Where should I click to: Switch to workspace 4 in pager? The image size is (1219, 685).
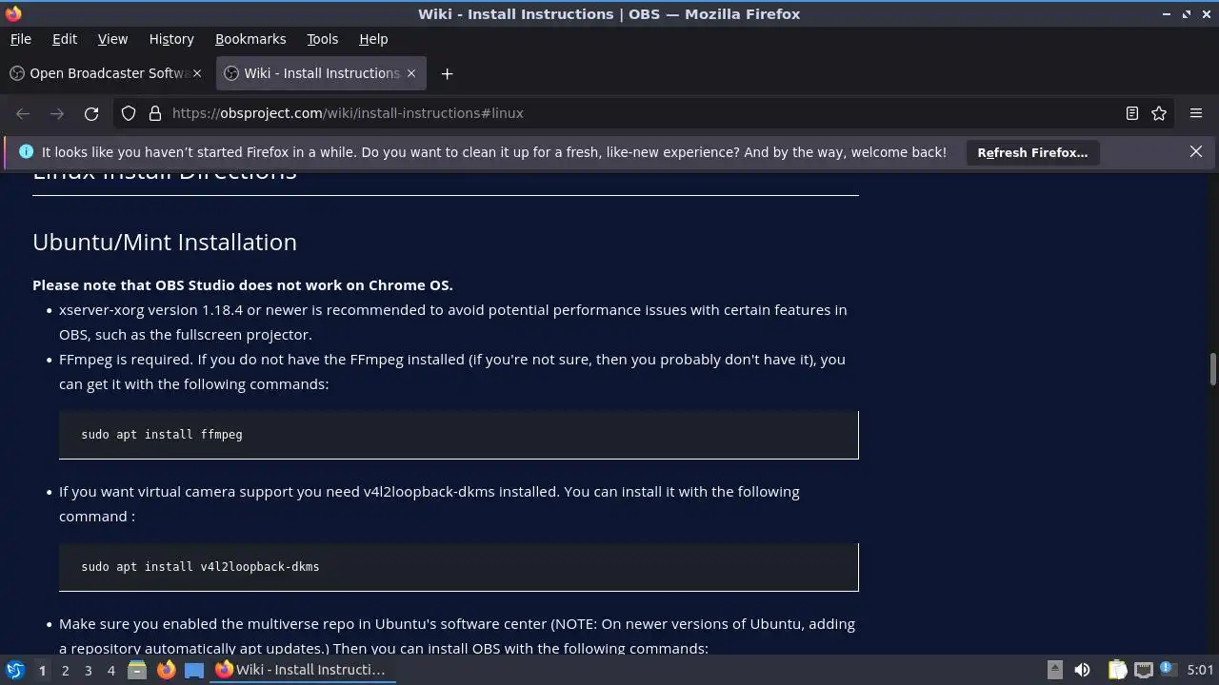click(x=110, y=670)
